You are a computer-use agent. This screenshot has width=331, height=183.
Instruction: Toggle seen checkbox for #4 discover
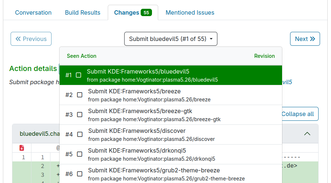coord(80,134)
